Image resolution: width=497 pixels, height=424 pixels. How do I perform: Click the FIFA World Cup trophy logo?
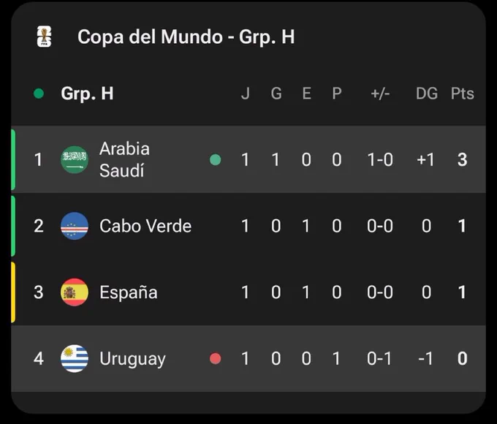[x=44, y=37]
